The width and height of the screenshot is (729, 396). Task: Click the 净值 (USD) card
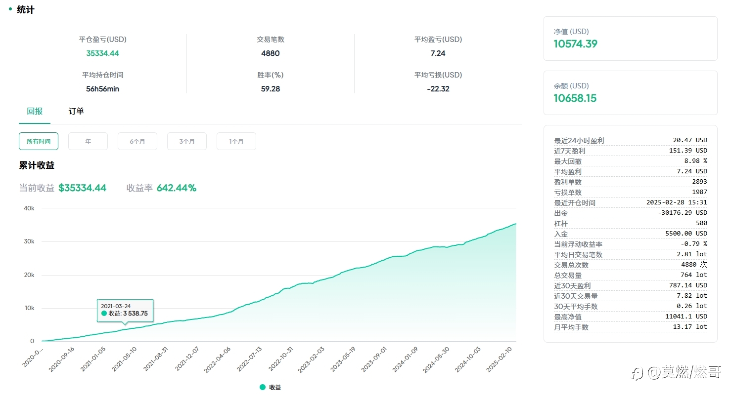[x=631, y=39]
